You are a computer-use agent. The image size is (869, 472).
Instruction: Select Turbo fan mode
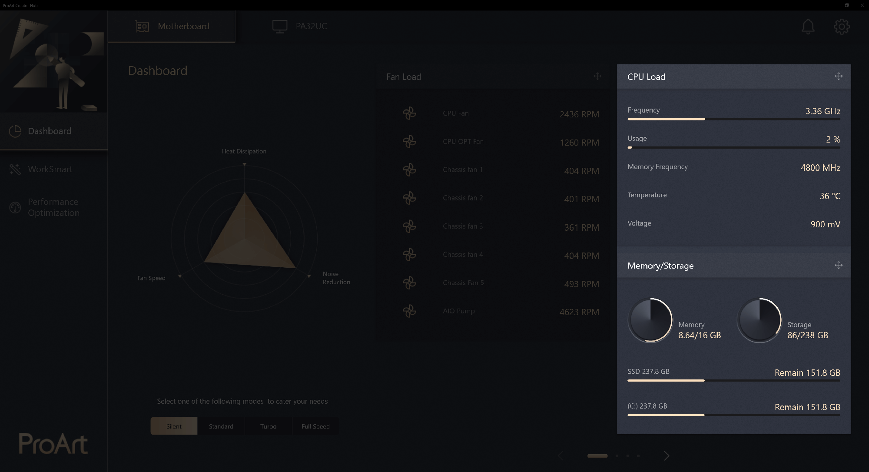(269, 426)
